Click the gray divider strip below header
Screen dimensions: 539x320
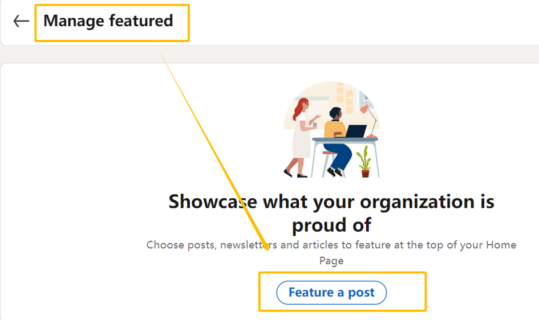point(269,54)
